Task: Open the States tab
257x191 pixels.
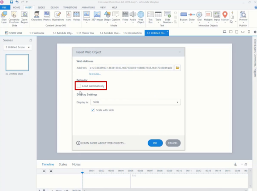Action: [x=63, y=164]
